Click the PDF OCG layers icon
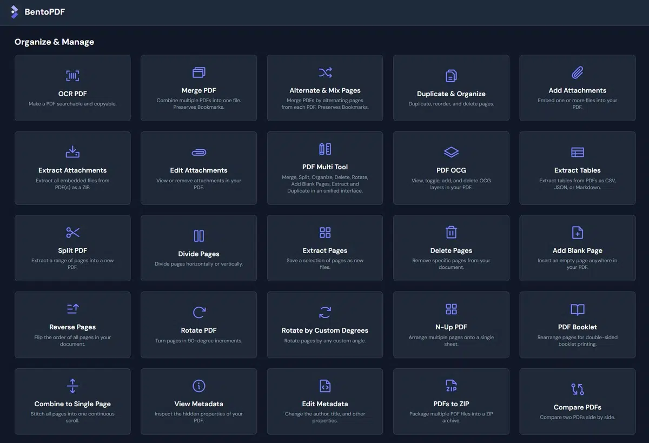The image size is (649, 443). [x=451, y=152]
